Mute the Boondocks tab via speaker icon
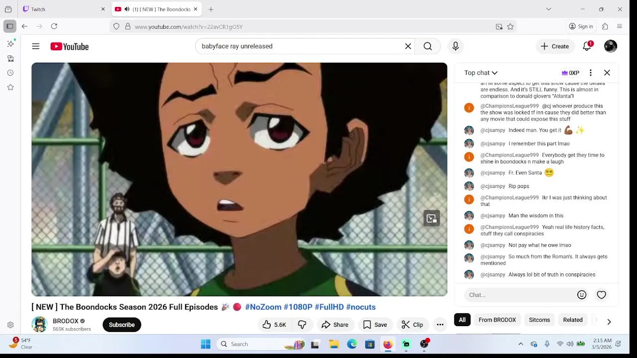 (x=127, y=9)
